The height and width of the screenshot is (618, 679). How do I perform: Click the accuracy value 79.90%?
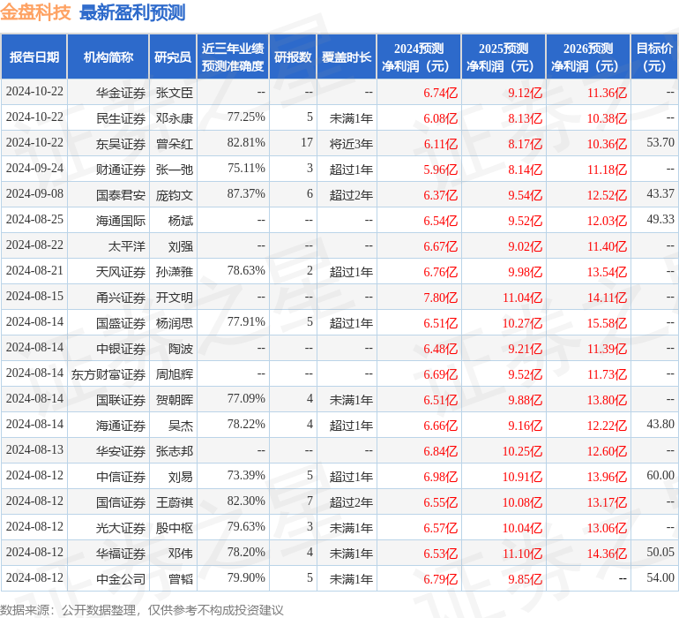click(246, 577)
